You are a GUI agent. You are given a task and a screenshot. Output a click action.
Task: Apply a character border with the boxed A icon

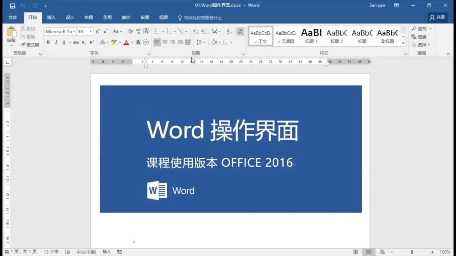pos(146,32)
